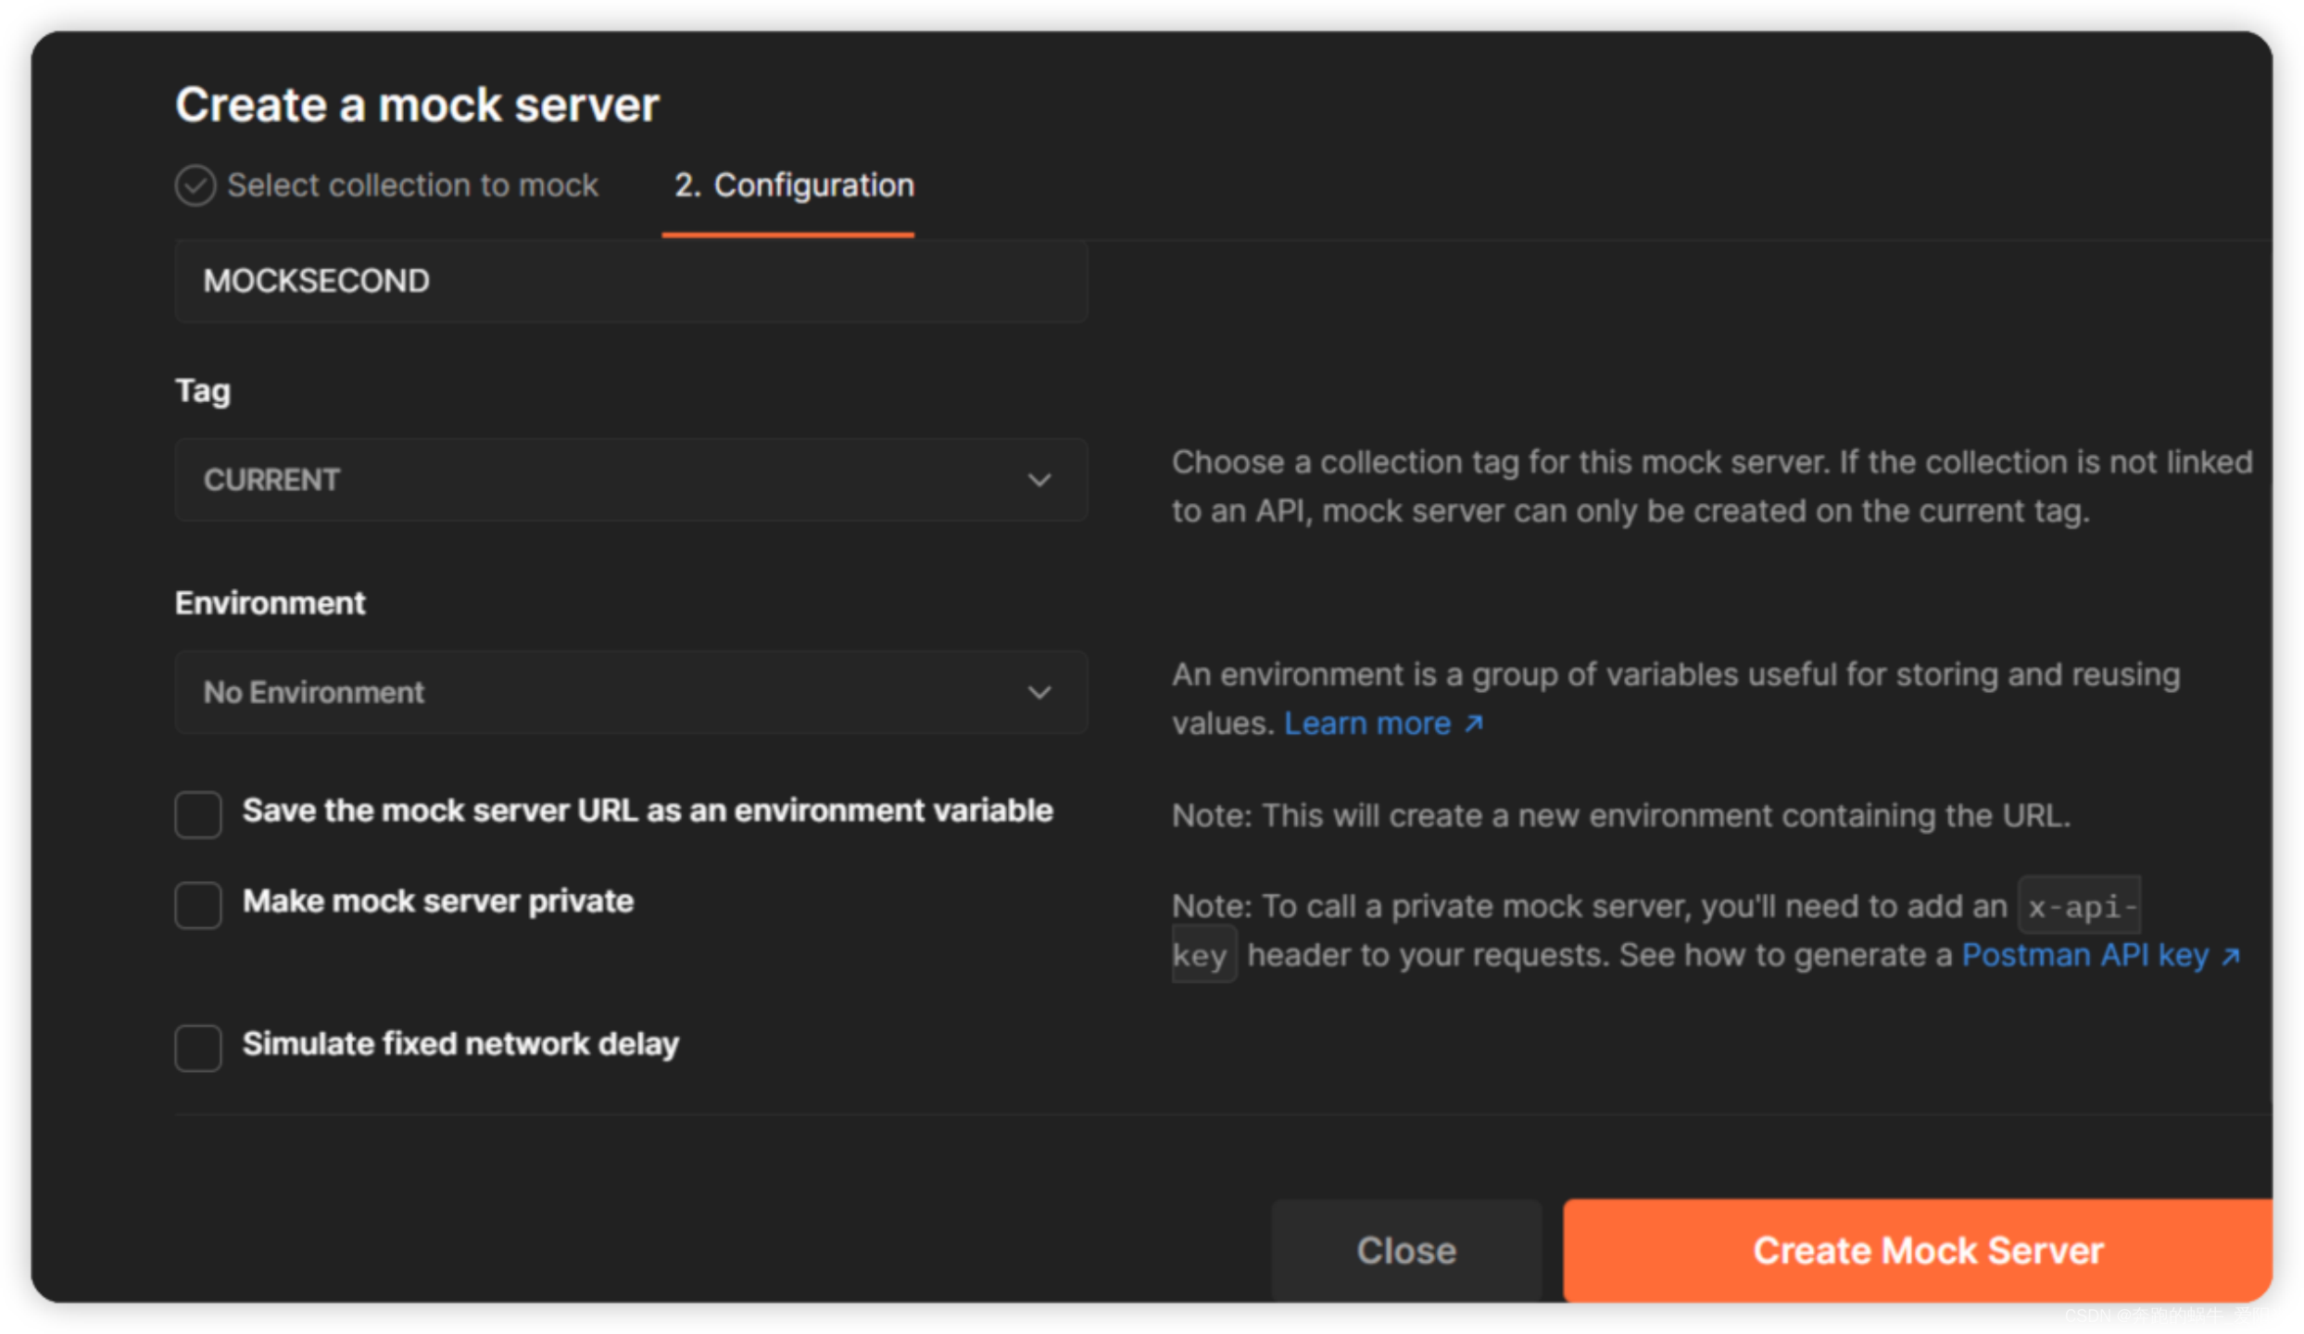
Task: Click the MOCKSECOND mock server name field
Action: click(x=630, y=280)
